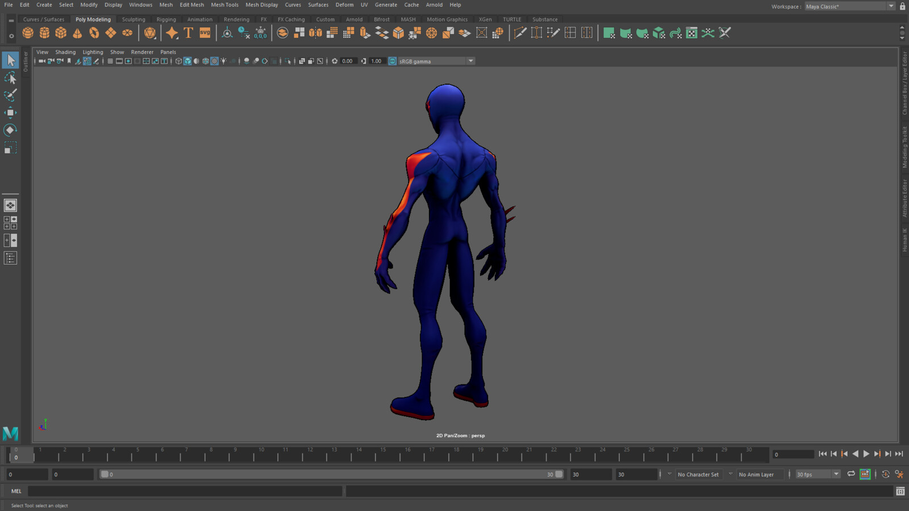Activate the Select Tool arrow
Screen dimensions: 909x511
pos(10,60)
